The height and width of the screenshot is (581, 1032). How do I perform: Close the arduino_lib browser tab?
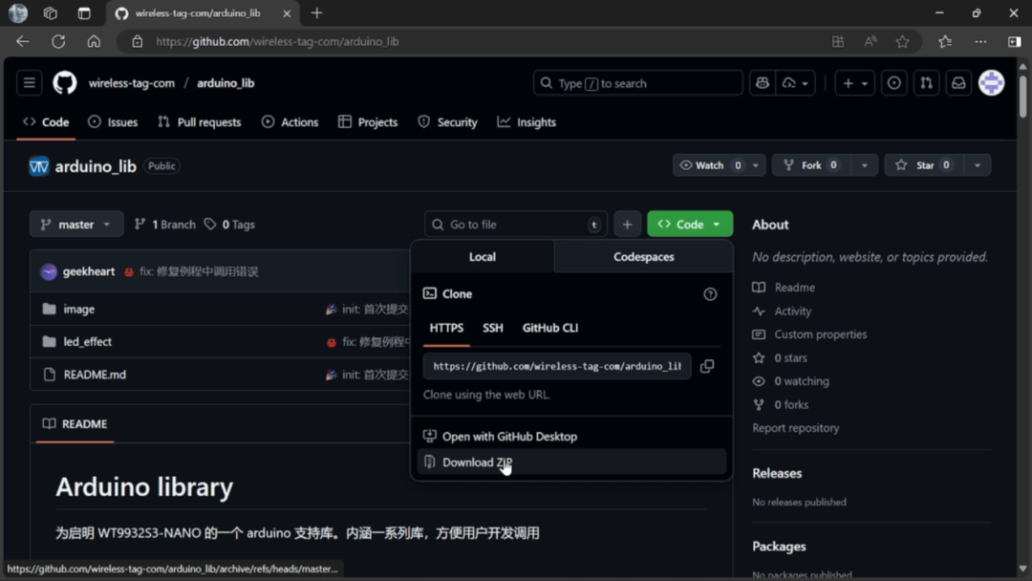pos(287,13)
